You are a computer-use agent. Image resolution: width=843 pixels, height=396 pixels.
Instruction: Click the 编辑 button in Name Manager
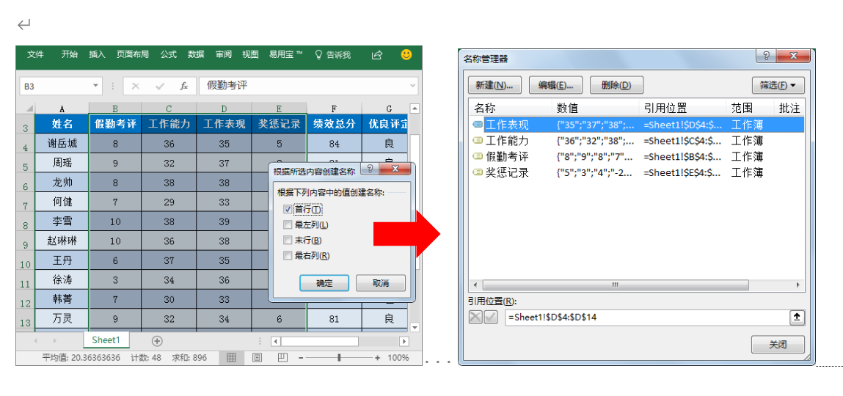[x=556, y=85]
